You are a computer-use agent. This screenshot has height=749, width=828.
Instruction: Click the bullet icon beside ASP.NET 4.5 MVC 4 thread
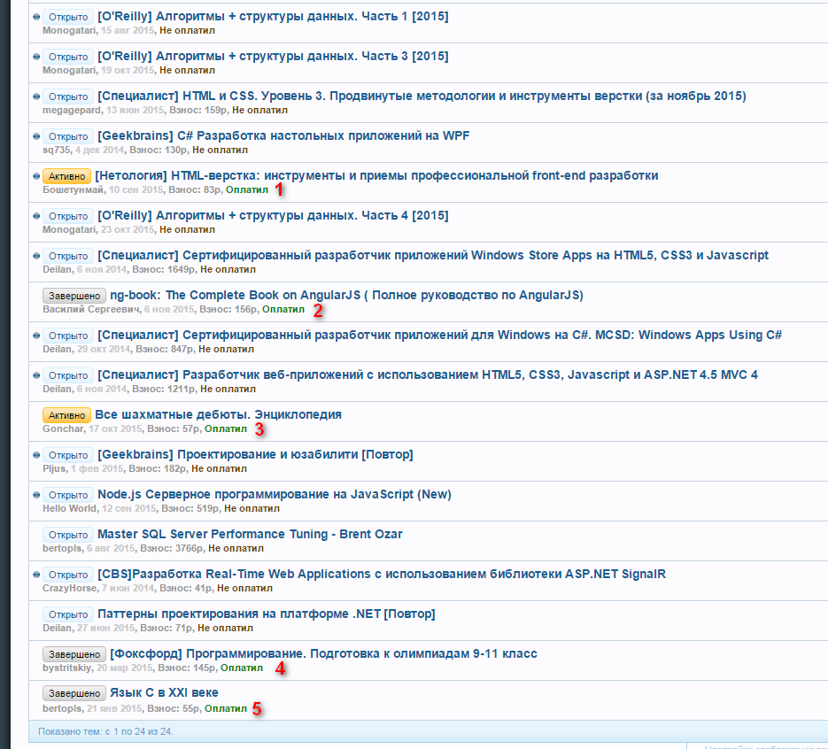point(36,375)
